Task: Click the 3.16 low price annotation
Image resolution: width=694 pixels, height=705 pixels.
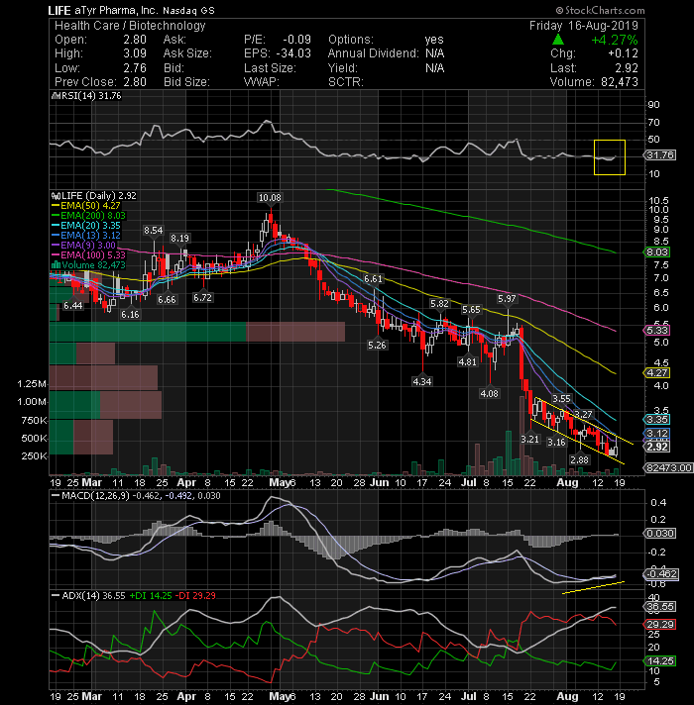Action: [x=556, y=442]
